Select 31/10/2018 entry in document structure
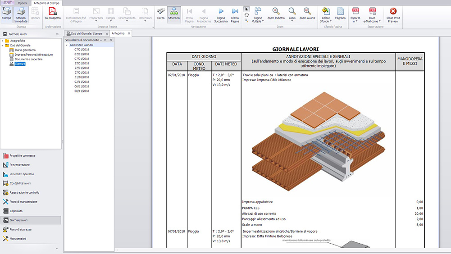Screen dimensions: 451x254 click(82, 77)
